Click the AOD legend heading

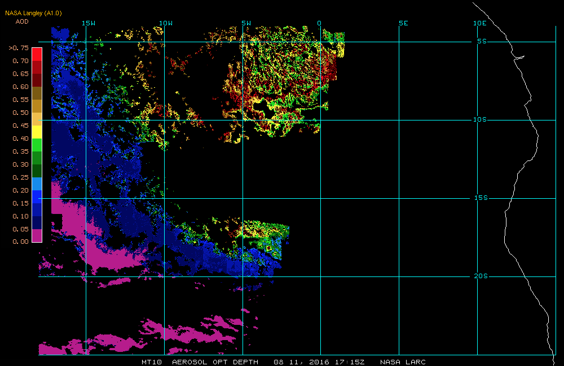(x=22, y=21)
